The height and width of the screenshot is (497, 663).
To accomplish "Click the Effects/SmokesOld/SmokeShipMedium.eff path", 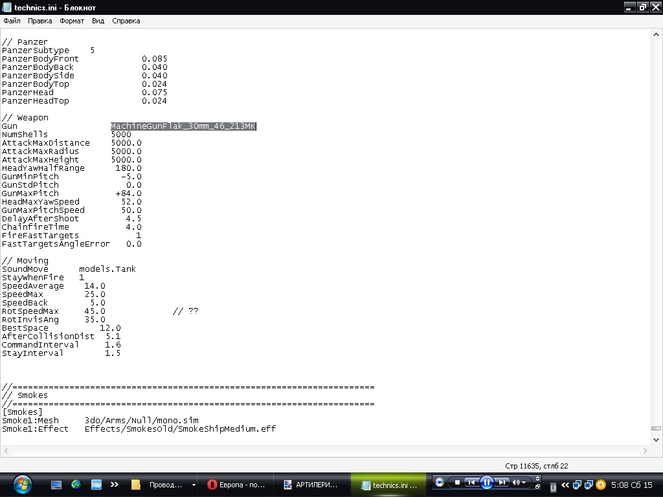I will pos(180,429).
